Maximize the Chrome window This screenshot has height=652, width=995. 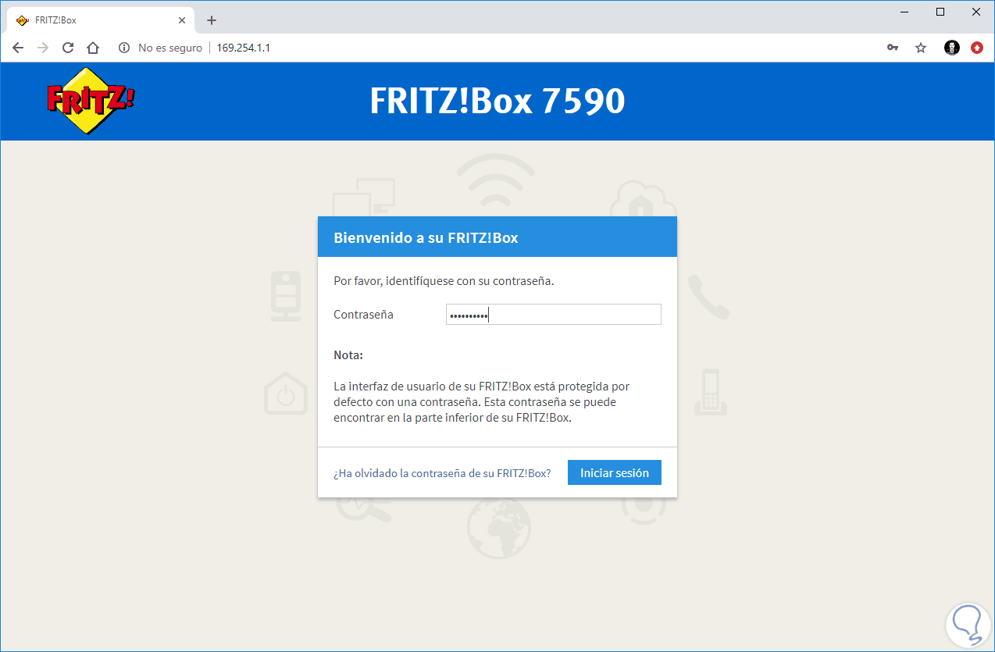click(x=940, y=12)
